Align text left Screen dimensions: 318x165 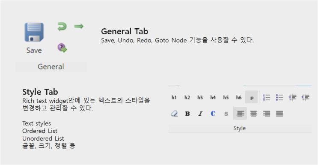[241, 114]
